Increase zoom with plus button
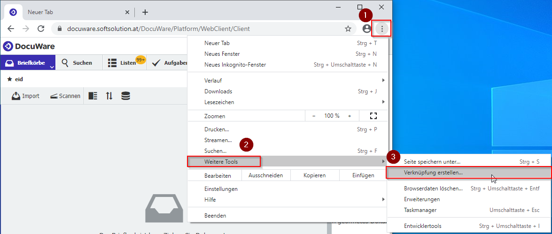The height and width of the screenshot is (234, 552). pos(350,116)
